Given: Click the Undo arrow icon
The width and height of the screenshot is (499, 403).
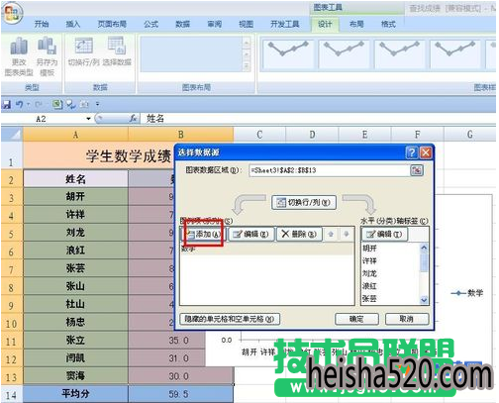Looking at the screenshot, I should [x=19, y=105].
